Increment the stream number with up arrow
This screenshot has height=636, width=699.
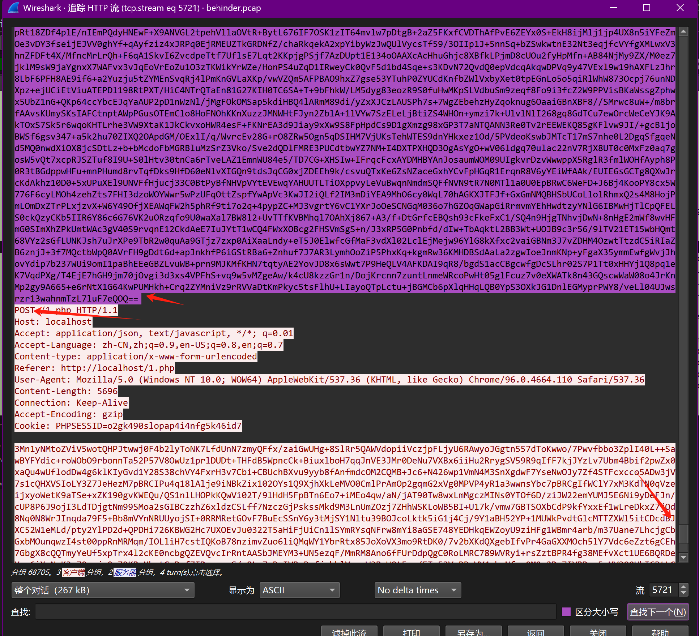(x=683, y=587)
